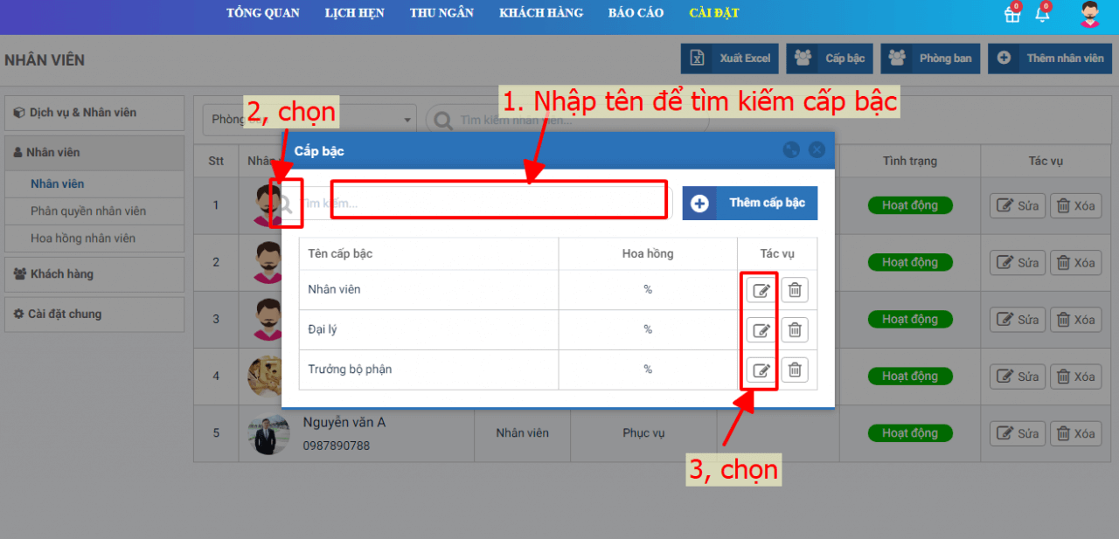Click the expand icon in Cấp bậc dialog header
1119x539 pixels.
click(x=791, y=150)
